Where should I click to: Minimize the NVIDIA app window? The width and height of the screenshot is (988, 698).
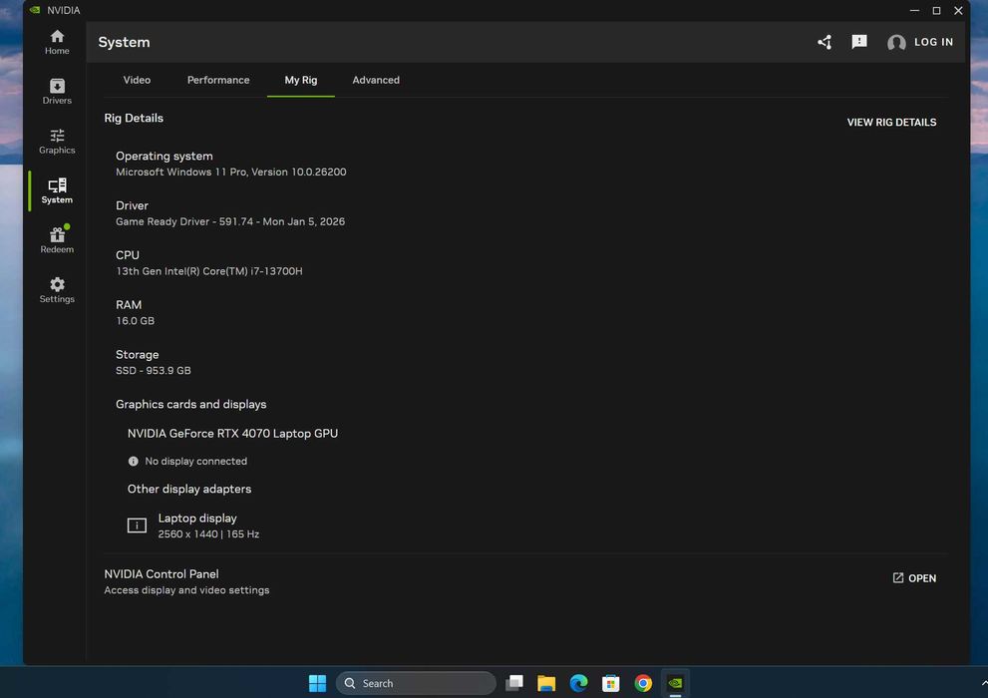pos(914,10)
